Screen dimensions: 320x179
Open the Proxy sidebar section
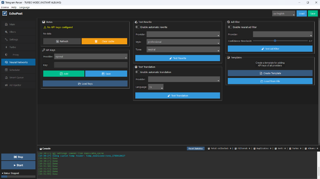18,55
